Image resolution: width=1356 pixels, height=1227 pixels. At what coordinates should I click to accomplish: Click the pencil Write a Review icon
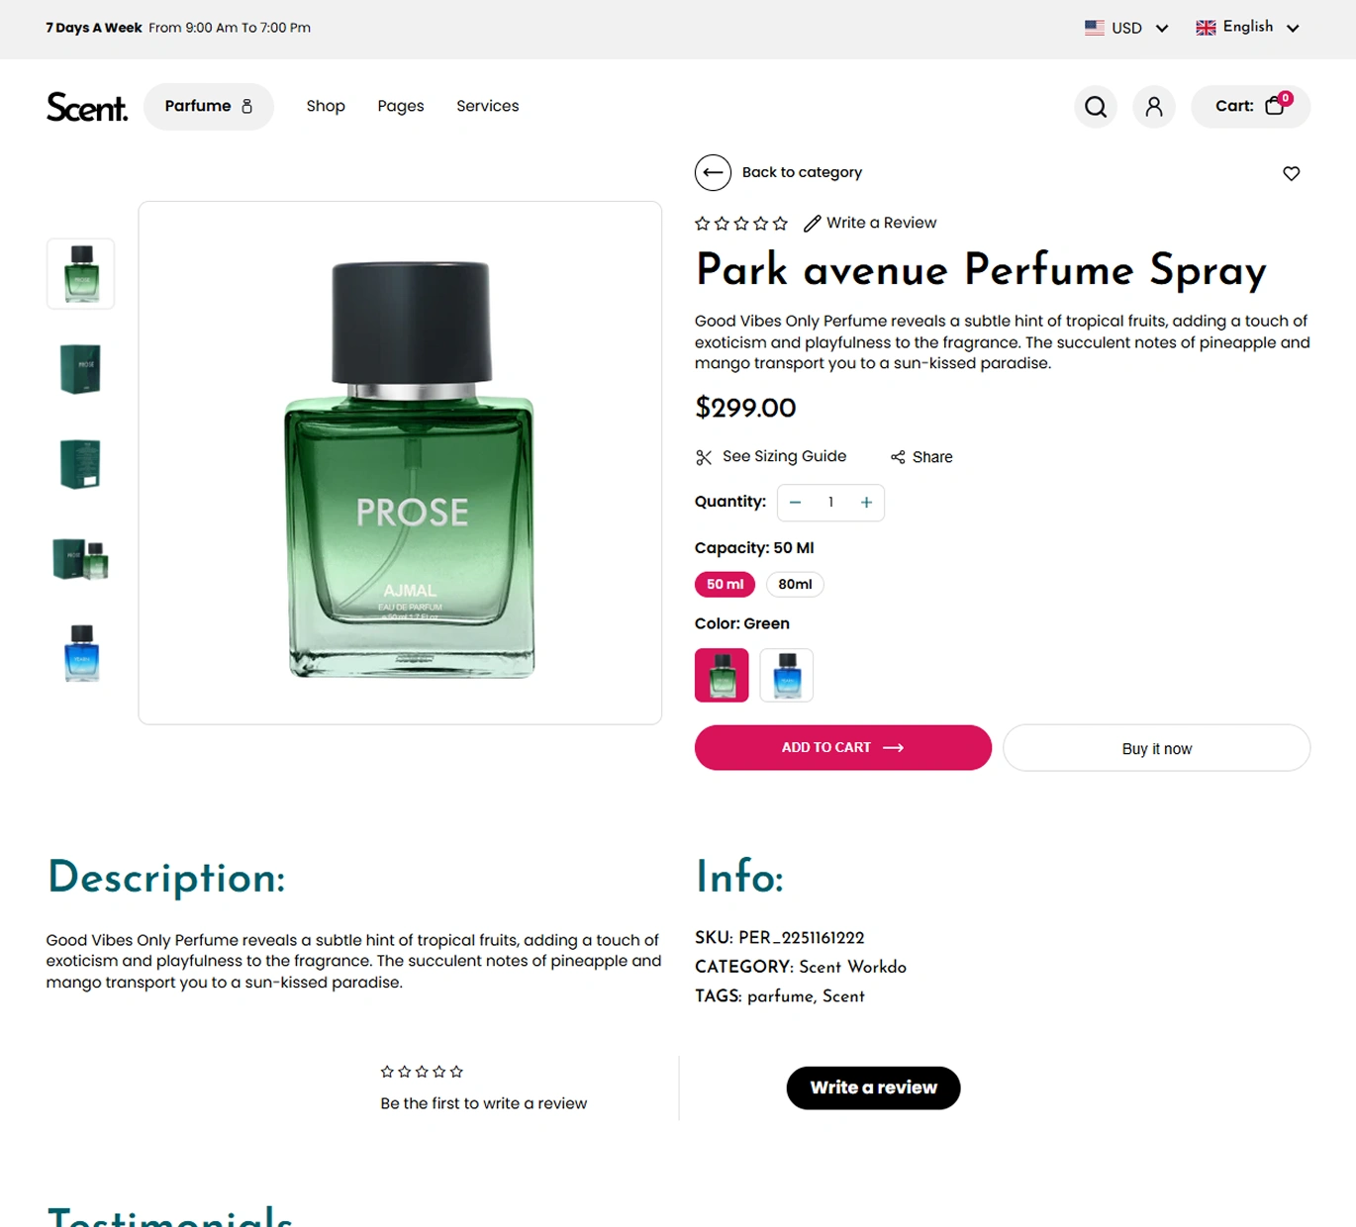[813, 224]
